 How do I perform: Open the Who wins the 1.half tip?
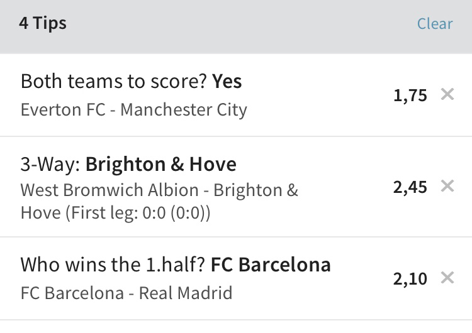[x=113, y=265]
